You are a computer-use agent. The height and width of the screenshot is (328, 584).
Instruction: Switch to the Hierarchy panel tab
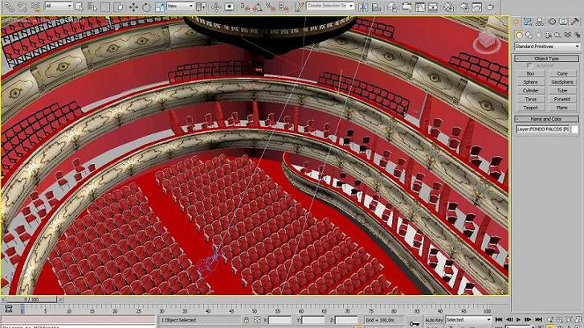[x=540, y=22]
